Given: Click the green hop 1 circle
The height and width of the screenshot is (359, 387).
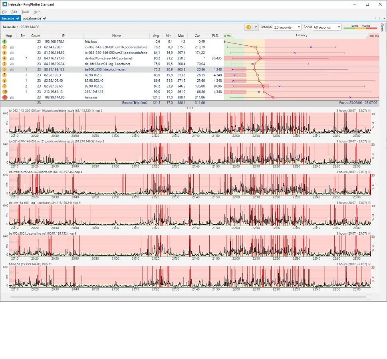Looking at the screenshot, I should [4, 41].
